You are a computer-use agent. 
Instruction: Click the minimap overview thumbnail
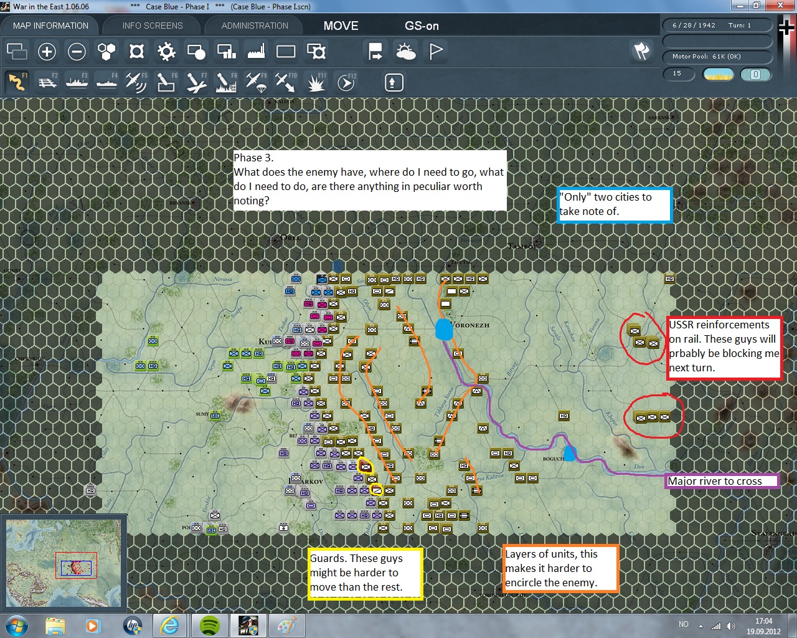(x=64, y=563)
